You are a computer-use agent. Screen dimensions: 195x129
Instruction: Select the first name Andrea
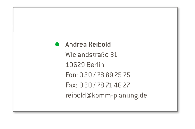click(76, 44)
